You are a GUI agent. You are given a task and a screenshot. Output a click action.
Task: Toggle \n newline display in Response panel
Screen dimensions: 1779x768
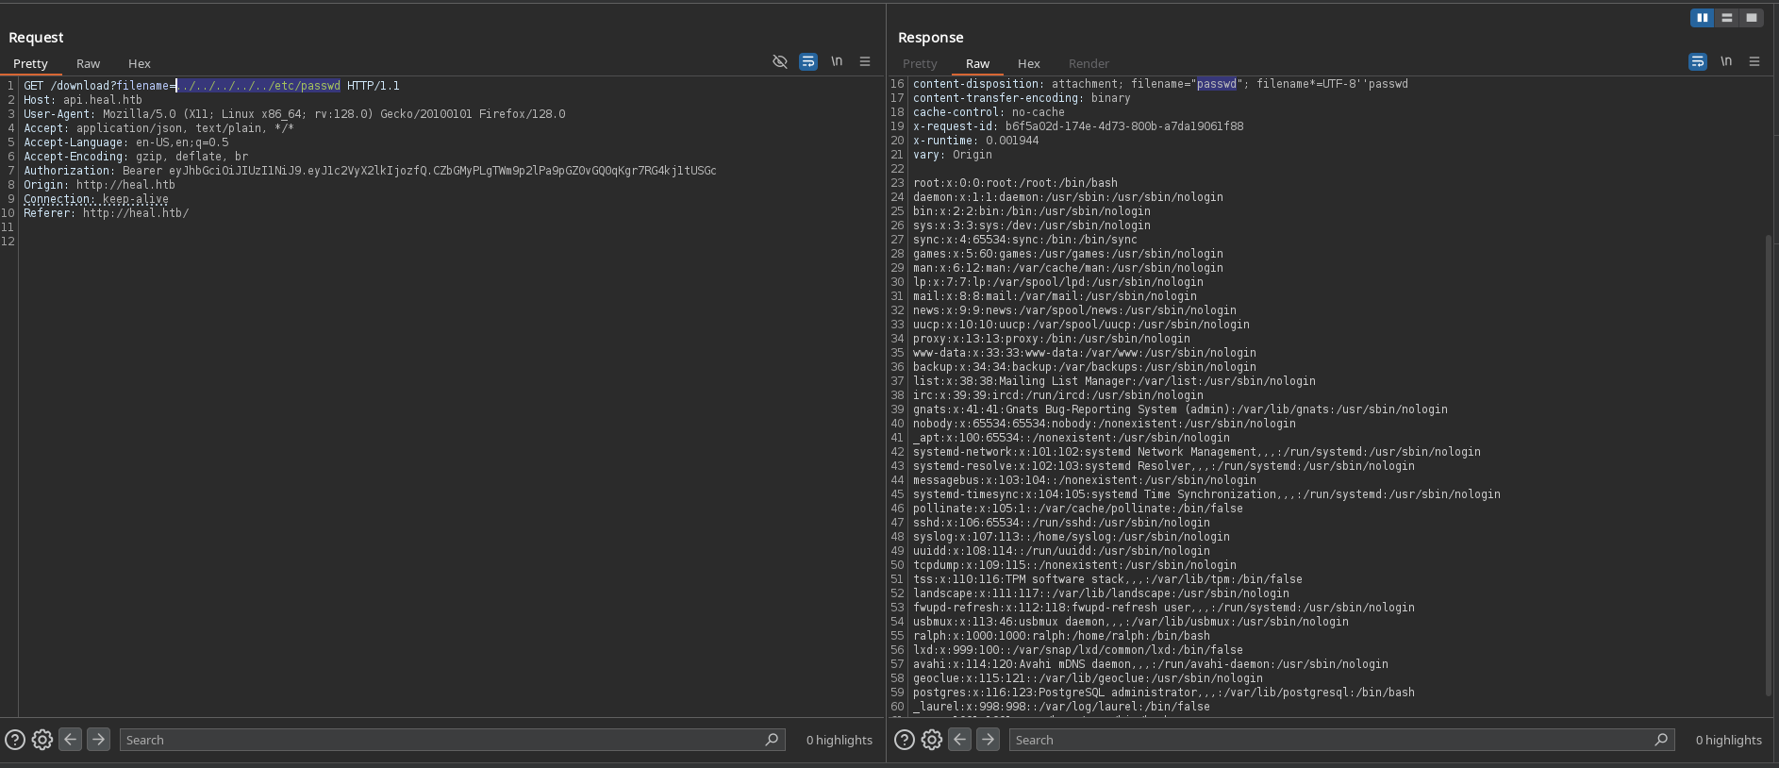tap(1726, 61)
